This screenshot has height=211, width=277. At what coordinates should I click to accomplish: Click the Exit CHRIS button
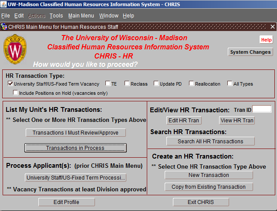click(x=201, y=202)
